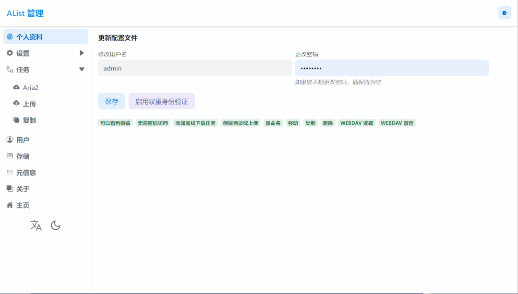518x294 pixels.
Task: Click the 元信息 meta icon
Action: point(10,172)
